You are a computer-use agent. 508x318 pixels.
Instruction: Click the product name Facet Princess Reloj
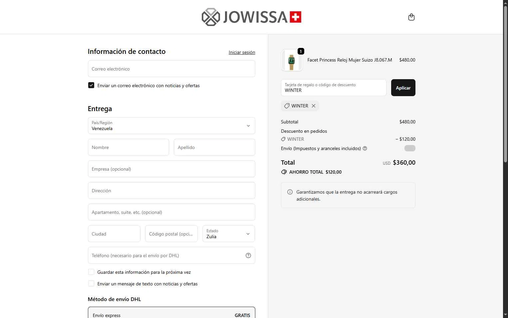point(350,60)
